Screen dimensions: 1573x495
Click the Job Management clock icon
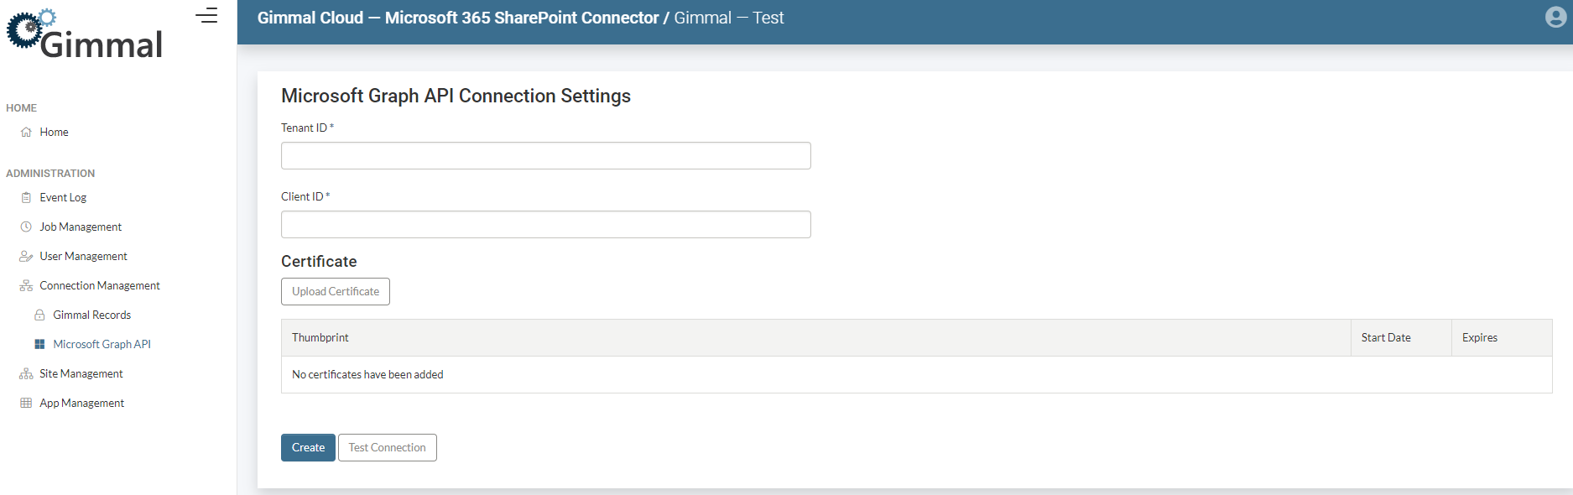[26, 227]
